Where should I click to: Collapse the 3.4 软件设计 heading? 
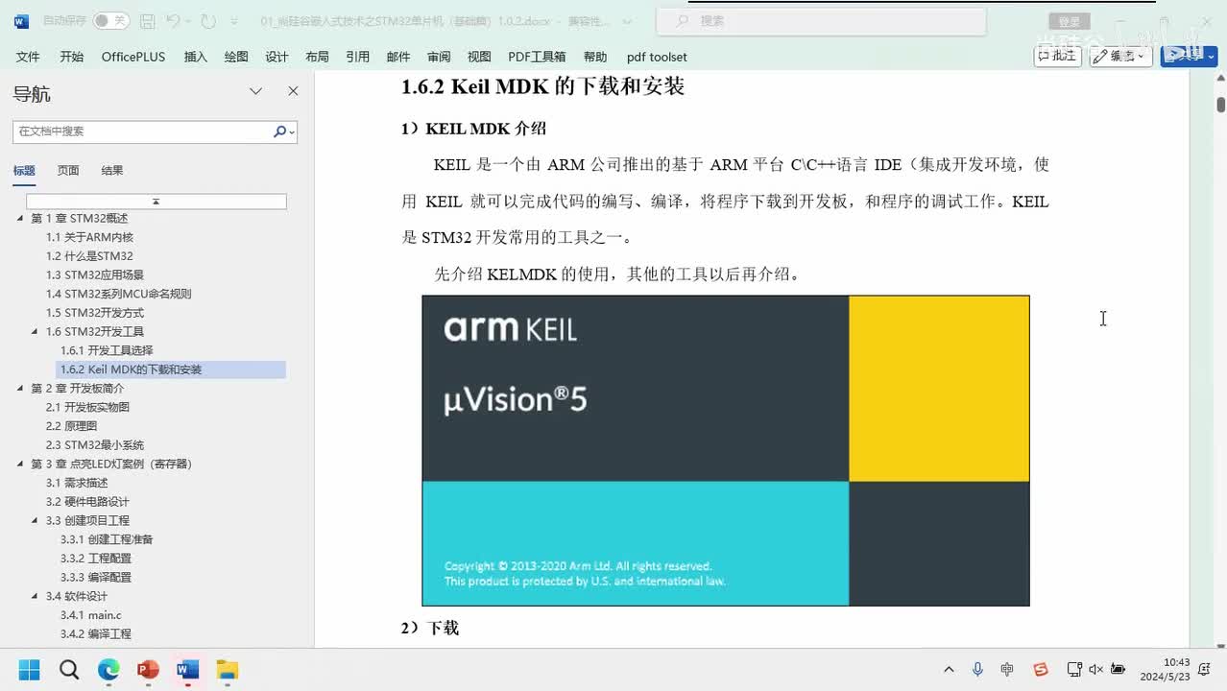click(36, 596)
